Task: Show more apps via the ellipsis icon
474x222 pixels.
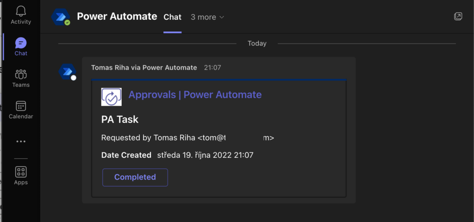Action: pyautogui.click(x=21, y=141)
